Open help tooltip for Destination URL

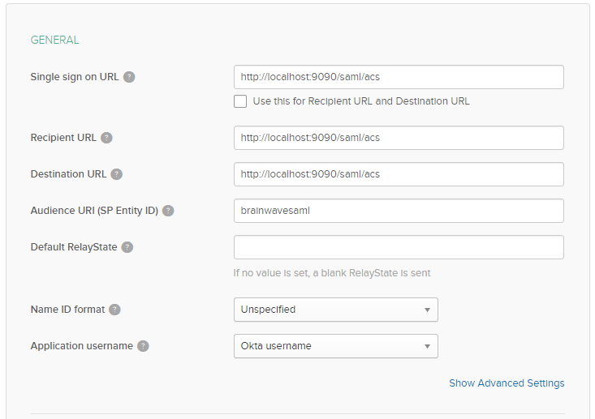[x=117, y=174]
